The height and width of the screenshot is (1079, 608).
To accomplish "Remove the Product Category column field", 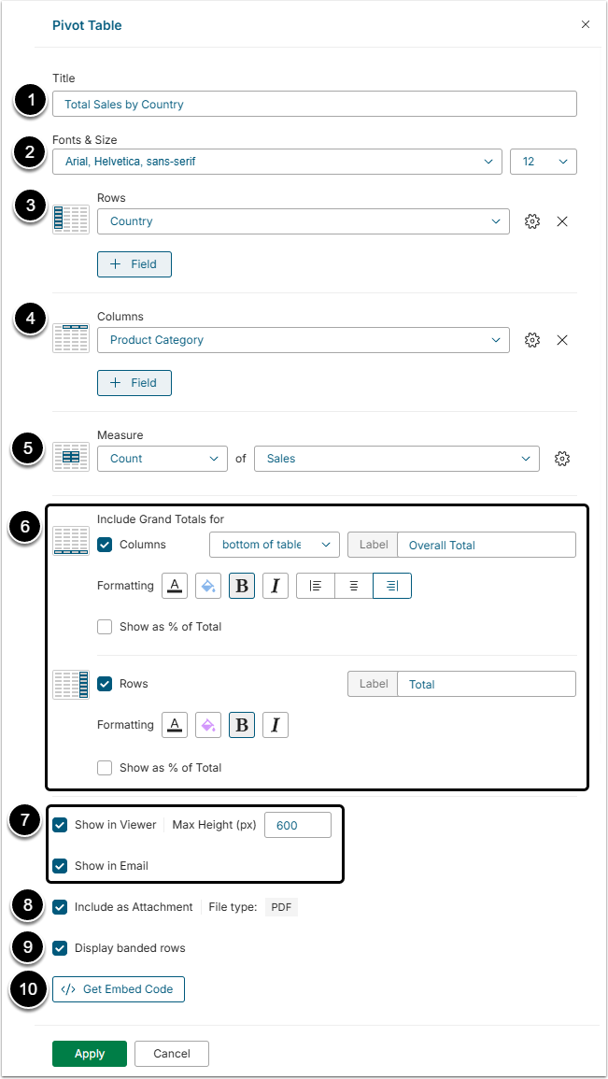I will (562, 340).
